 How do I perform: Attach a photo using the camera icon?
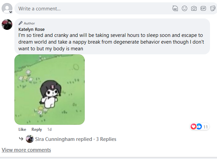point(194,8)
